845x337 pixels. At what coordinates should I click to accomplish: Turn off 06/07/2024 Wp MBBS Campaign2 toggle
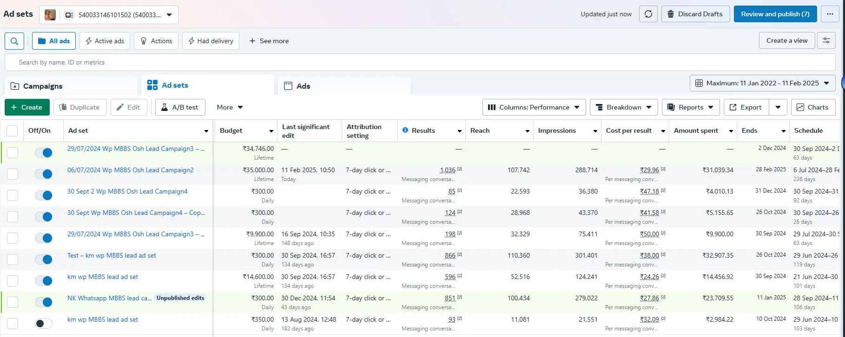(x=44, y=174)
